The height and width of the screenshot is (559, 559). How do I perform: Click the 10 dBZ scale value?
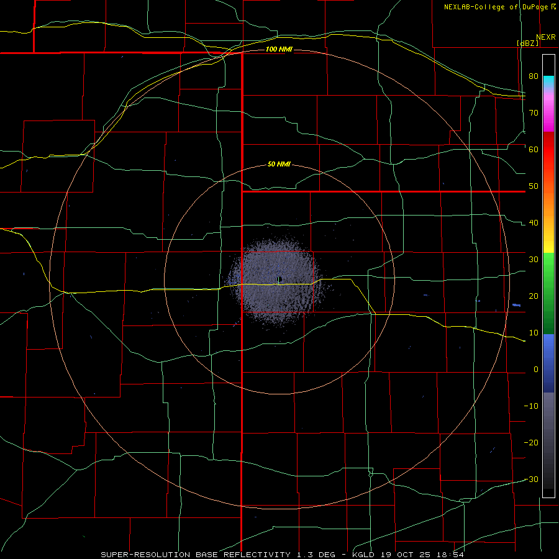[x=534, y=333]
